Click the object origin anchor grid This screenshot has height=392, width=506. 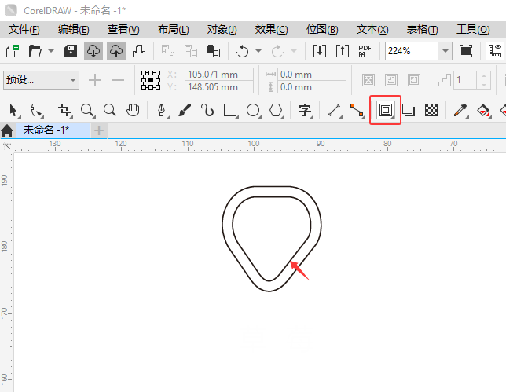point(151,80)
